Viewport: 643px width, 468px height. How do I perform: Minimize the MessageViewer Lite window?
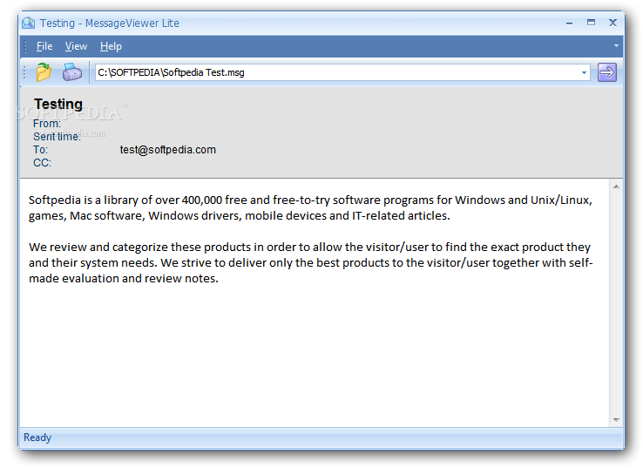[569, 23]
